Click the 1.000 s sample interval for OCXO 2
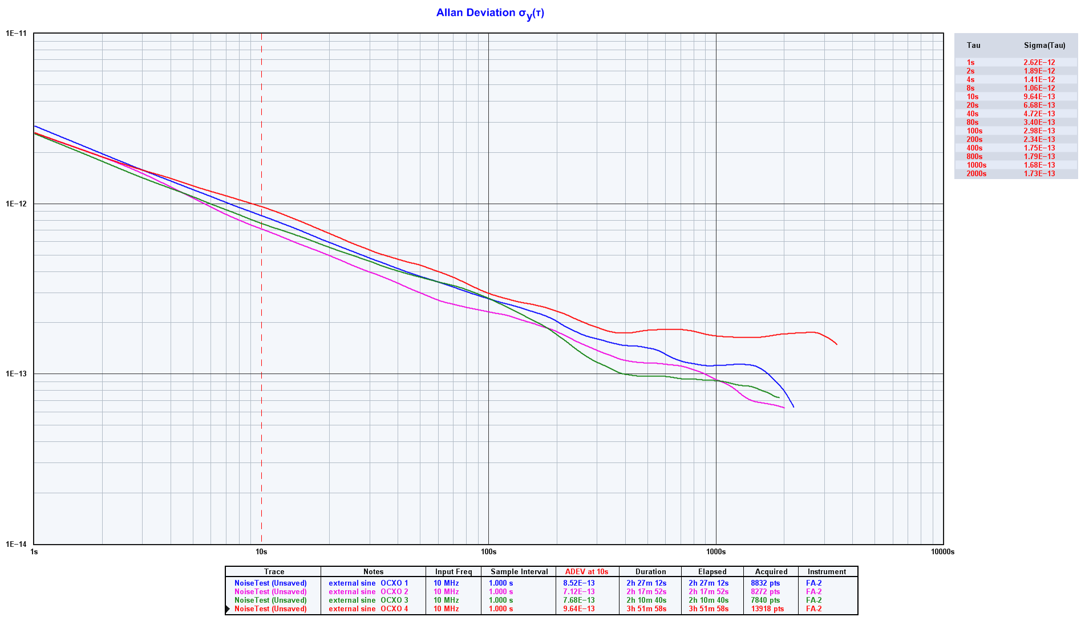The width and height of the screenshot is (1085, 621). 501,592
